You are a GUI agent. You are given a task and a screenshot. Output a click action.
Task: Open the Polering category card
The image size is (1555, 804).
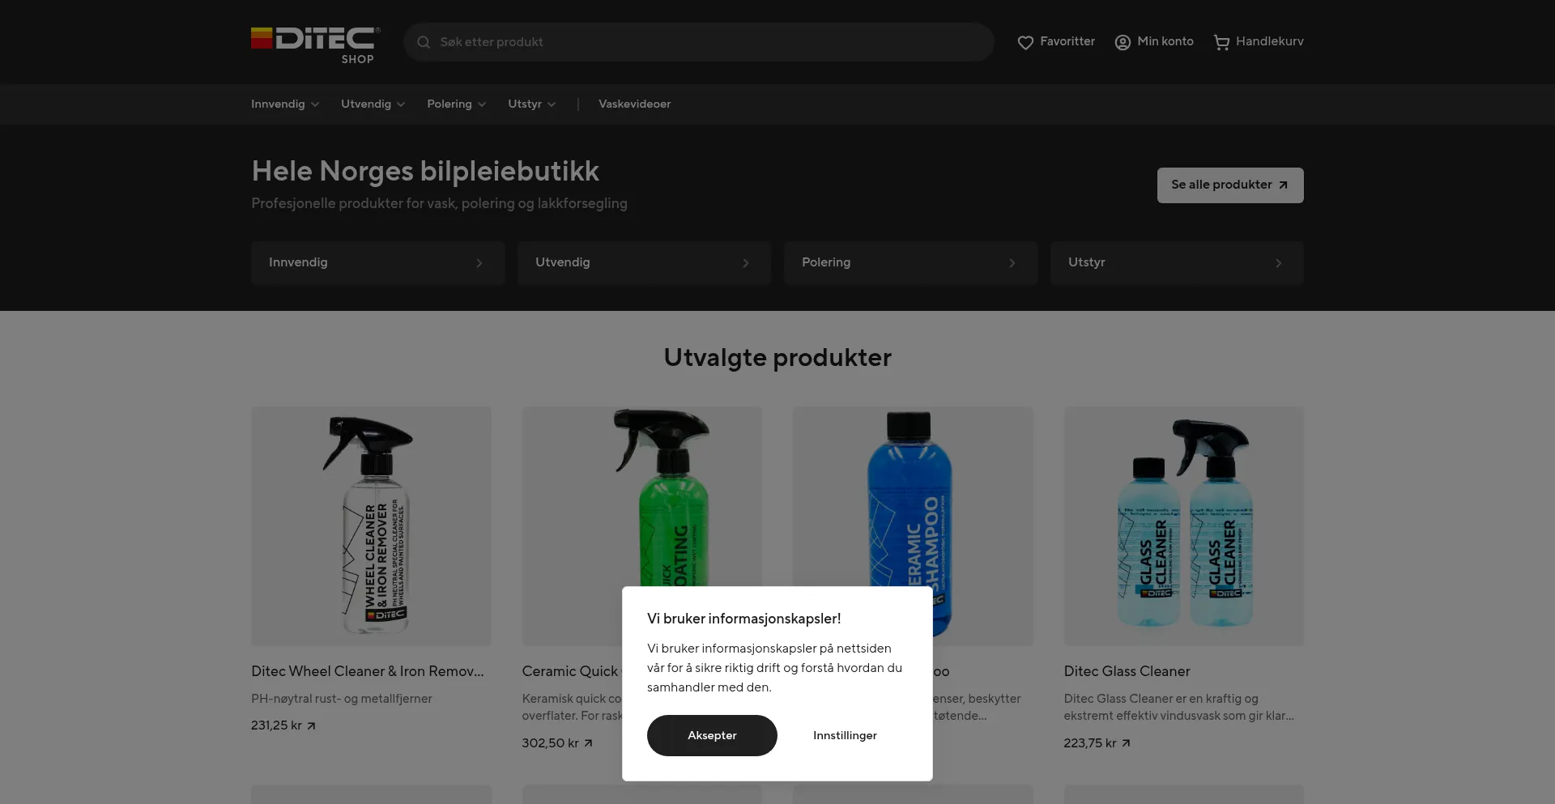click(x=910, y=263)
